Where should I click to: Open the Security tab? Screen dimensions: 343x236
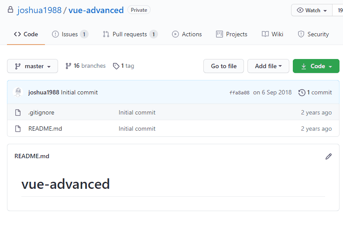(x=313, y=34)
